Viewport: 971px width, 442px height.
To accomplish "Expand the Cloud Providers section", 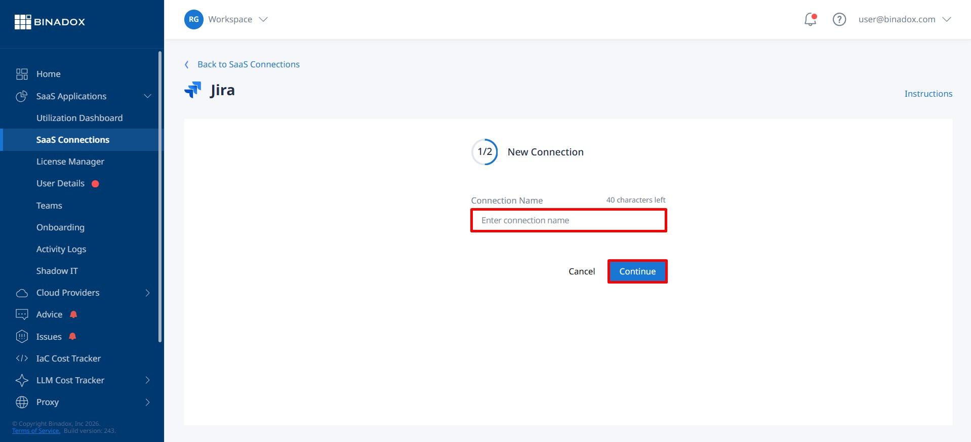I will [147, 293].
